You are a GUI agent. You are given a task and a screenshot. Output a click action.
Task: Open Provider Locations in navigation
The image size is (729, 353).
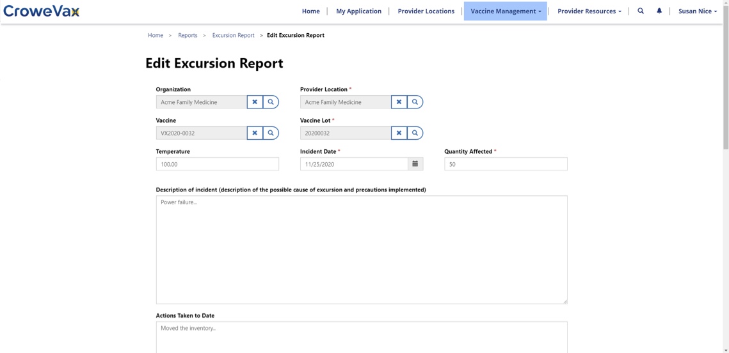426,11
